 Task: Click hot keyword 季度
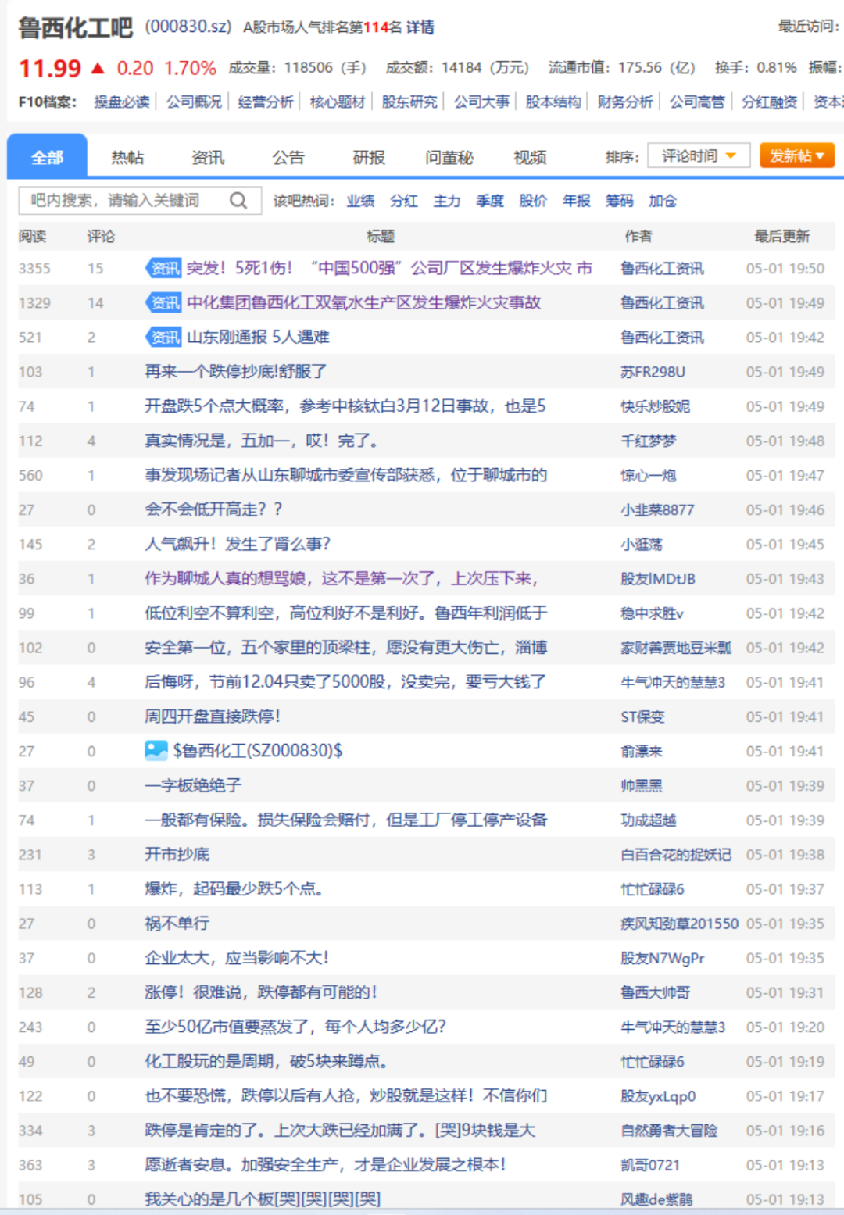pyautogui.click(x=490, y=201)
